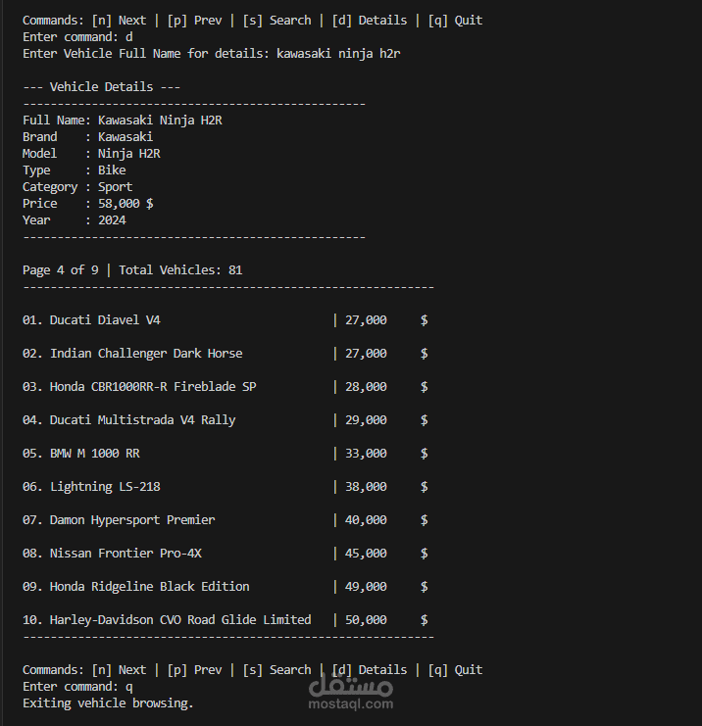Click '[q] Quit' in the bottom commands line

(x=456, y=670)
